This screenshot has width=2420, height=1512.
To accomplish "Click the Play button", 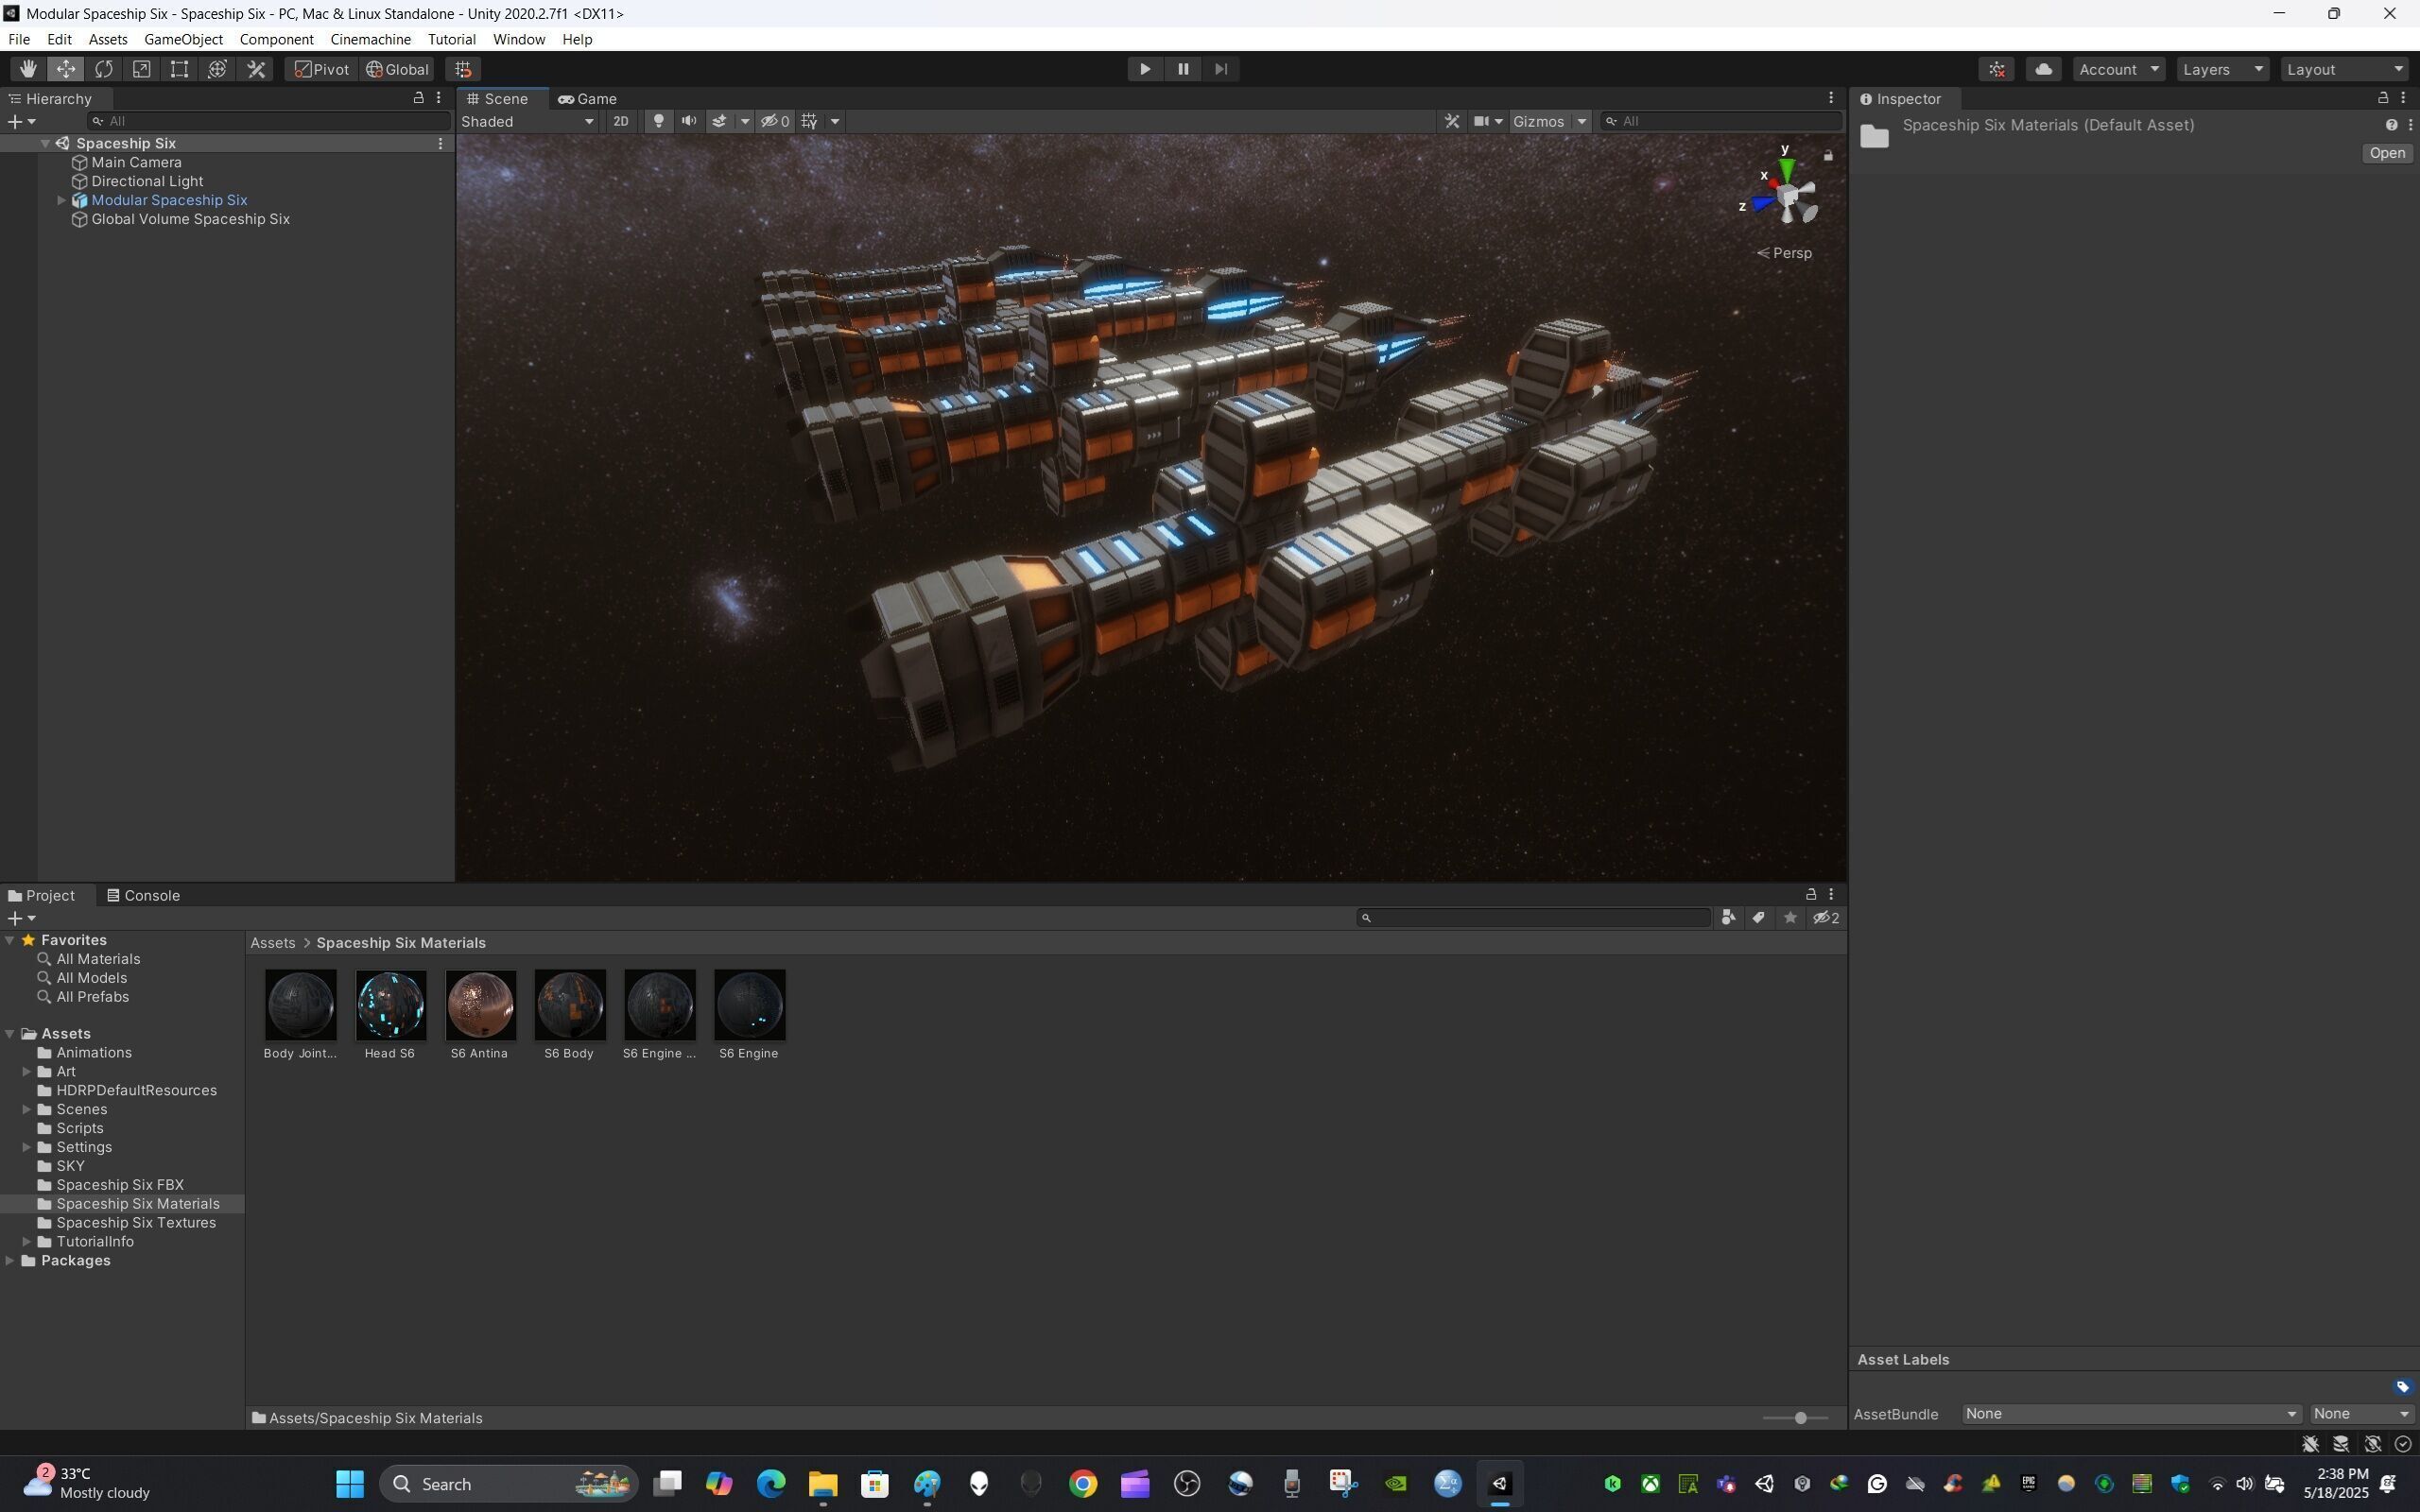I will 1145,69.
